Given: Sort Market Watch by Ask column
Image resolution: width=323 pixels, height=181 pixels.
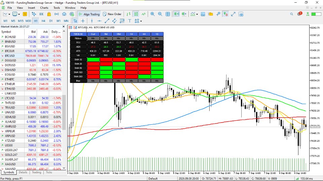Looking at the screenshot, I should pos(43,32).
